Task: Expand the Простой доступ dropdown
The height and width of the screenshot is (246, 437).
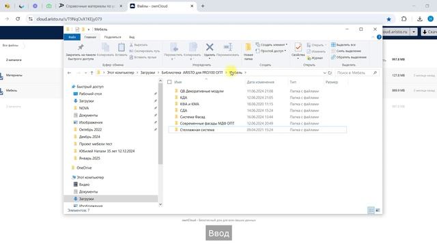Action: (285, 51)
